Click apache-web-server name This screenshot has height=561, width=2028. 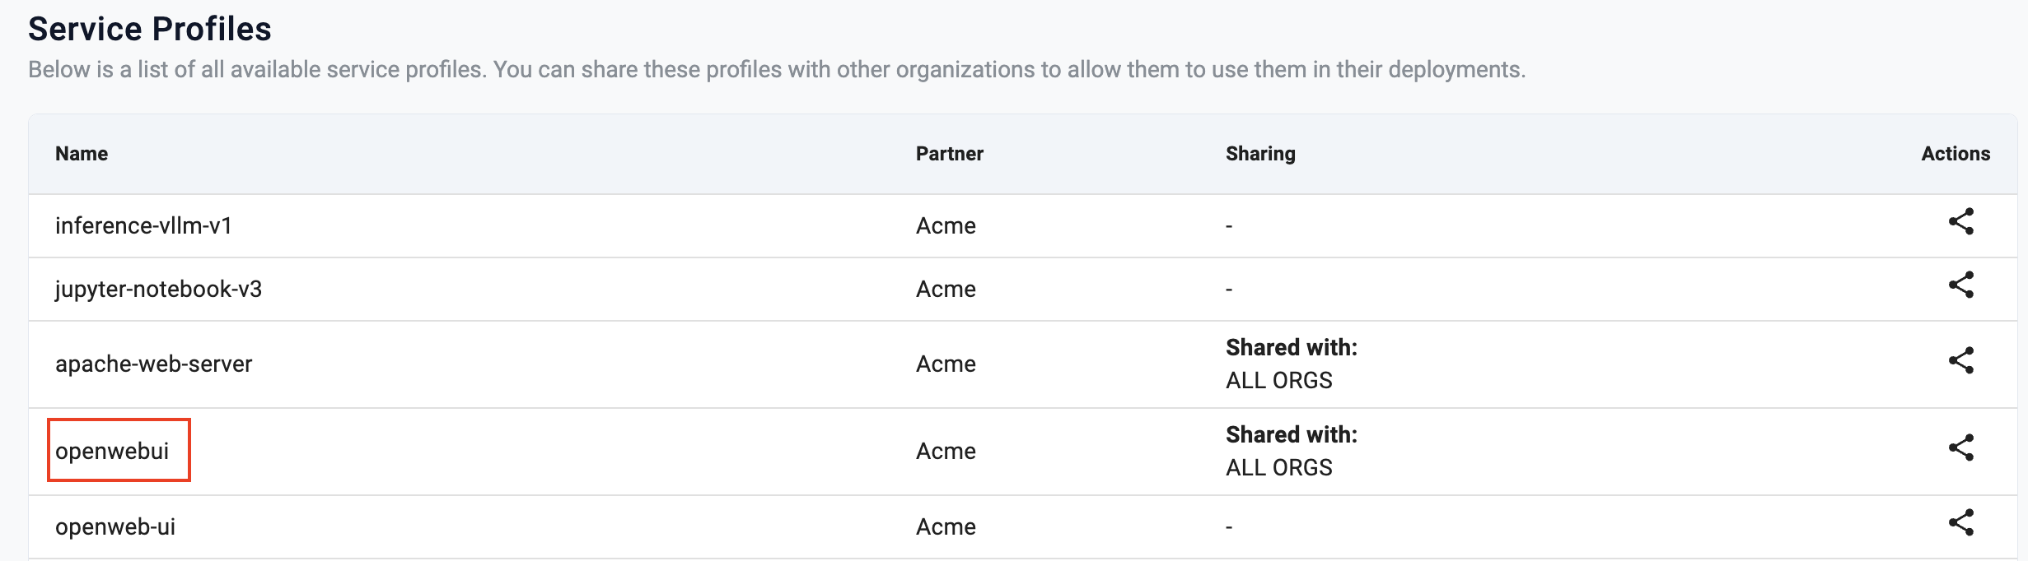coord(153,364)
